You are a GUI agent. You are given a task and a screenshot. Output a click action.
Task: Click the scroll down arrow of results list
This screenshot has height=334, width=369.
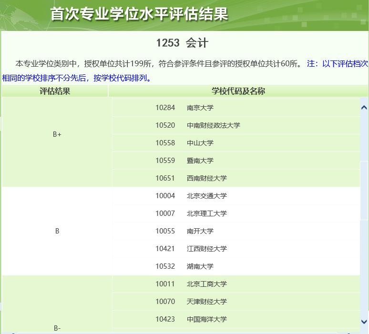coord(364,322)
